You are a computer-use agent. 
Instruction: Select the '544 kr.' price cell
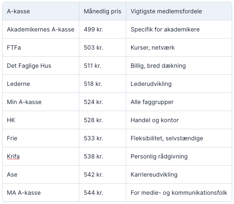[93, 193]
